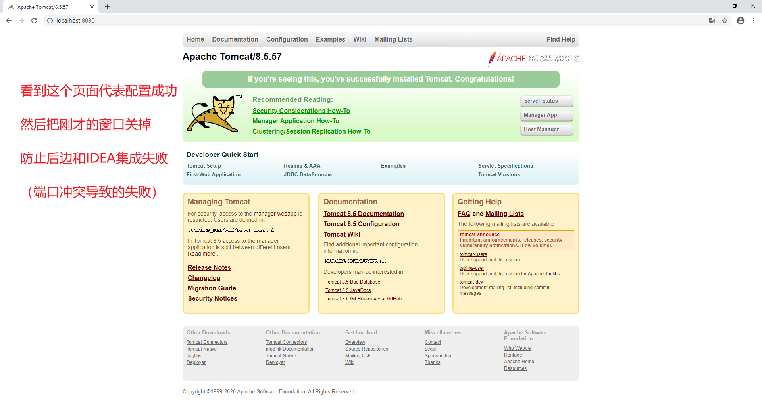The image size is (762, 412).
Task: Click the tomcat-announce mailing list link
Action: pos(479,235)
